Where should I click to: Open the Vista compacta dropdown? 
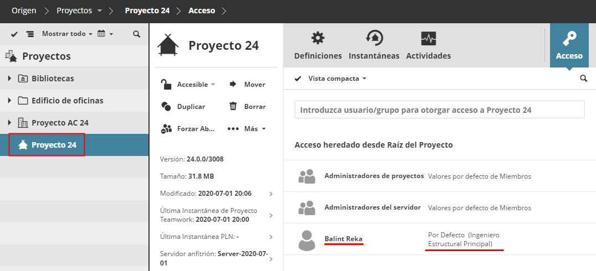point(337,79)
